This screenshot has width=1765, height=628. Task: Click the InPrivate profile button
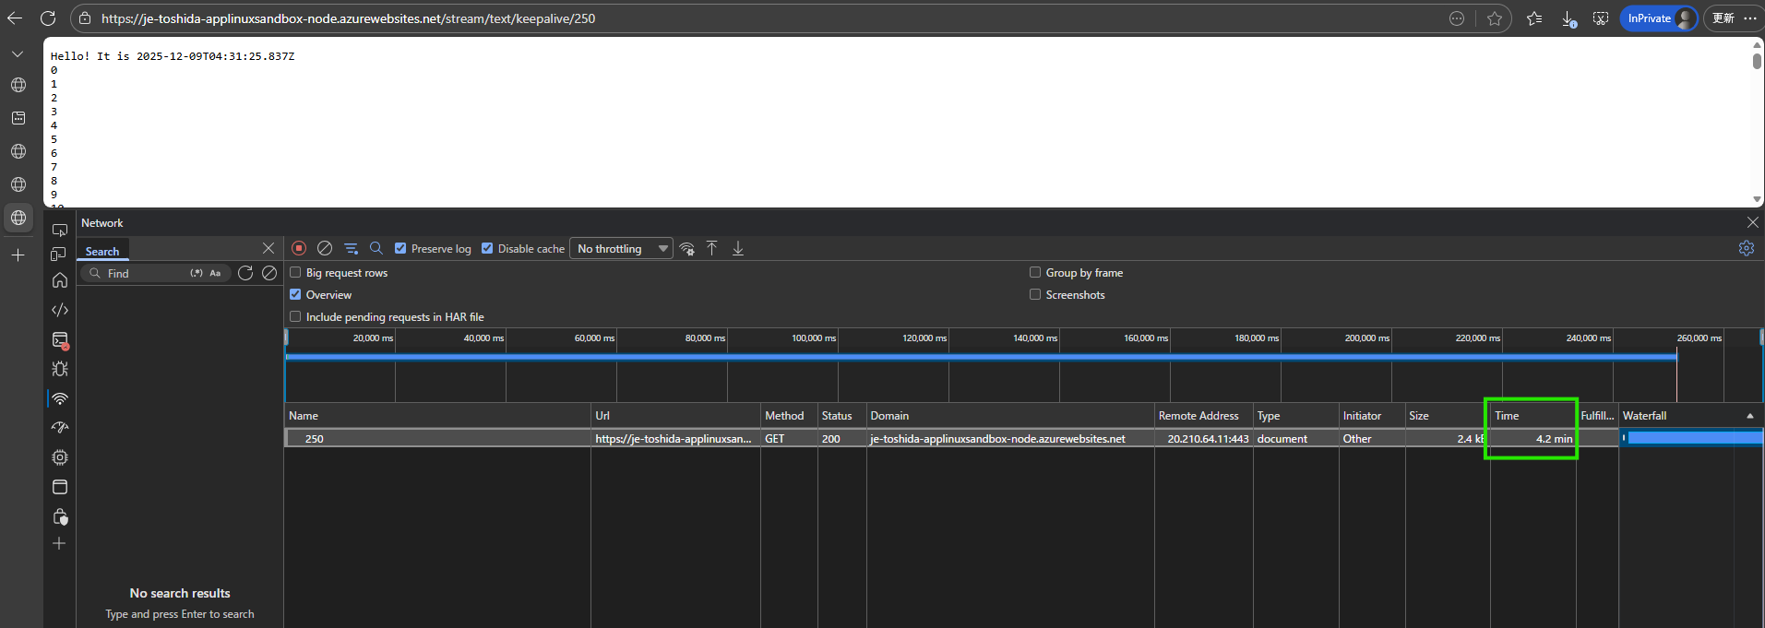1659,18
